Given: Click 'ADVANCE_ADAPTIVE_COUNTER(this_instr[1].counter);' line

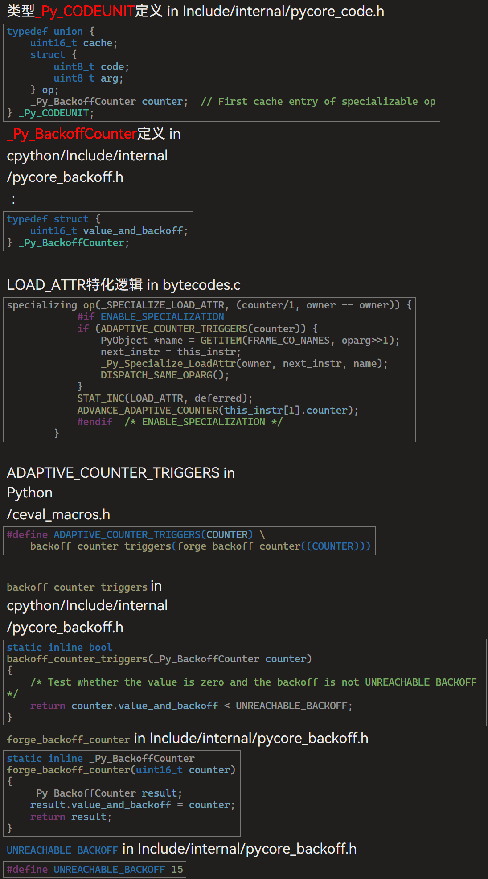Looking at the screenshot, I should point(218,411).
